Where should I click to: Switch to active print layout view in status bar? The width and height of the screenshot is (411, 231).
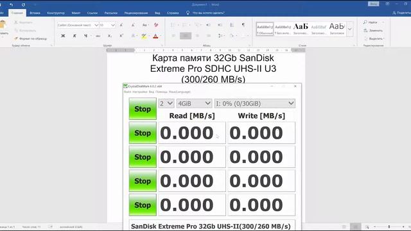coord(355,227)
